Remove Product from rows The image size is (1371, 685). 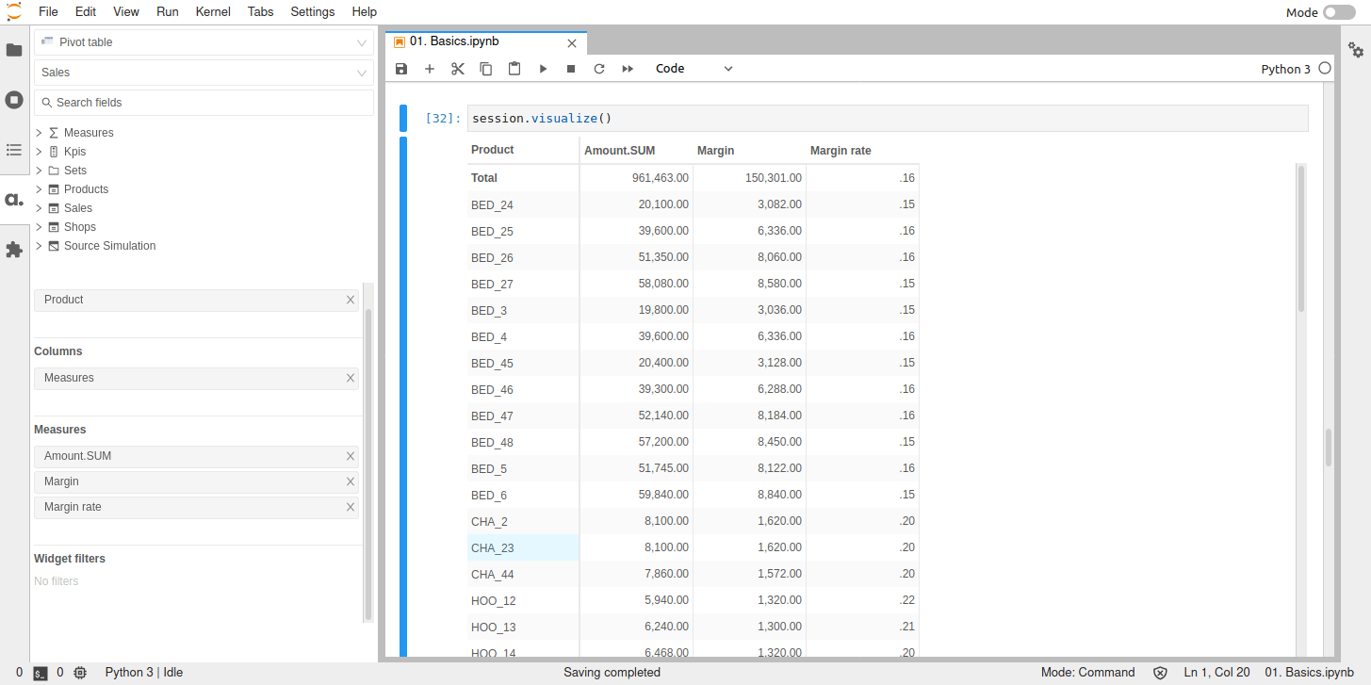351,300
